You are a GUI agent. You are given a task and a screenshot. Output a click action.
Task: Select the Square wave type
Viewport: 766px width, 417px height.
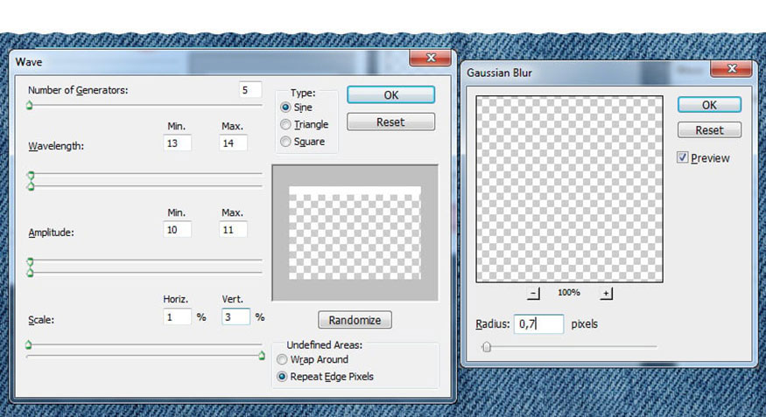point(285,142)
